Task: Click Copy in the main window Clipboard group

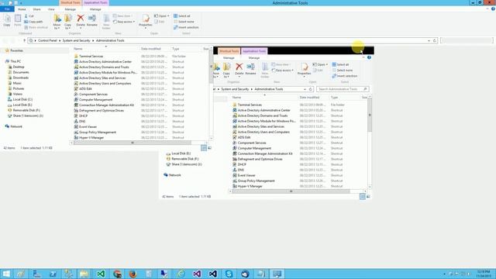Action: [7, 21]
